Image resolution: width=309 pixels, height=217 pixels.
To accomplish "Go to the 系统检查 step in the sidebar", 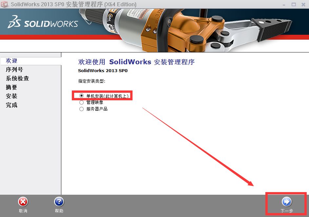I will point(17,78).
